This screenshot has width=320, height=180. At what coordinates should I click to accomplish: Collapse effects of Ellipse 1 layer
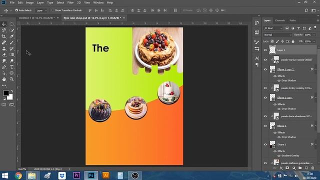click(315, 126)
